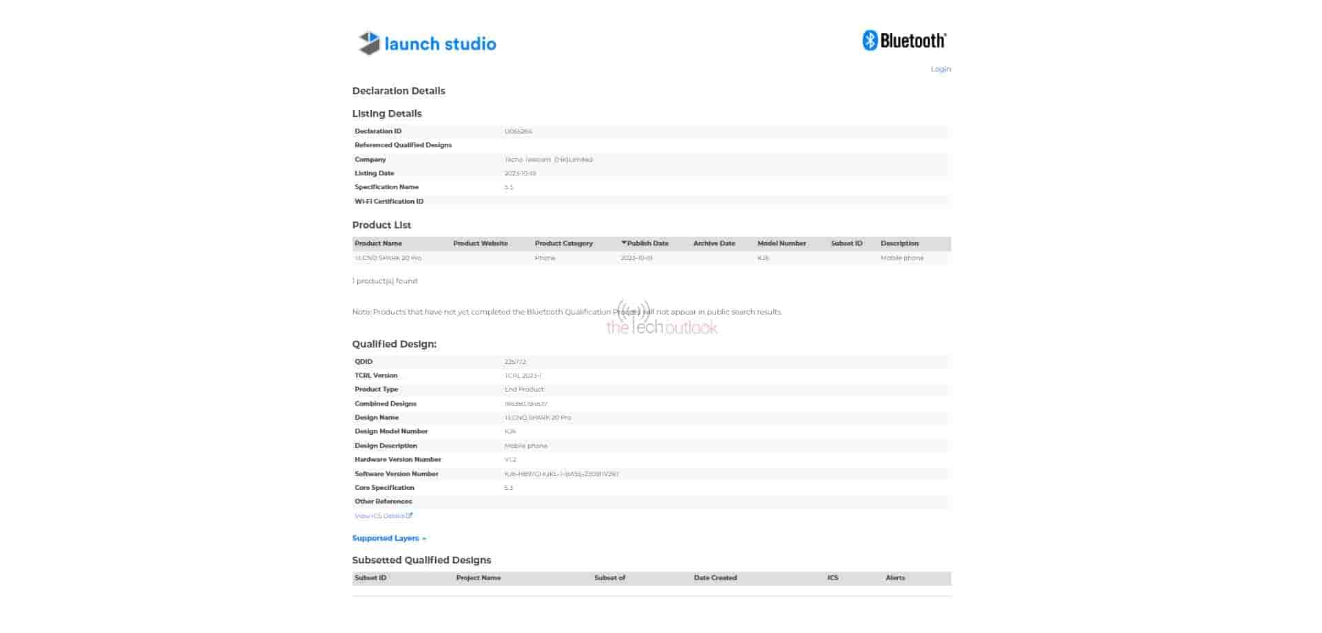
Task: Open the View ICS Details link
Action: pos(383,516)
